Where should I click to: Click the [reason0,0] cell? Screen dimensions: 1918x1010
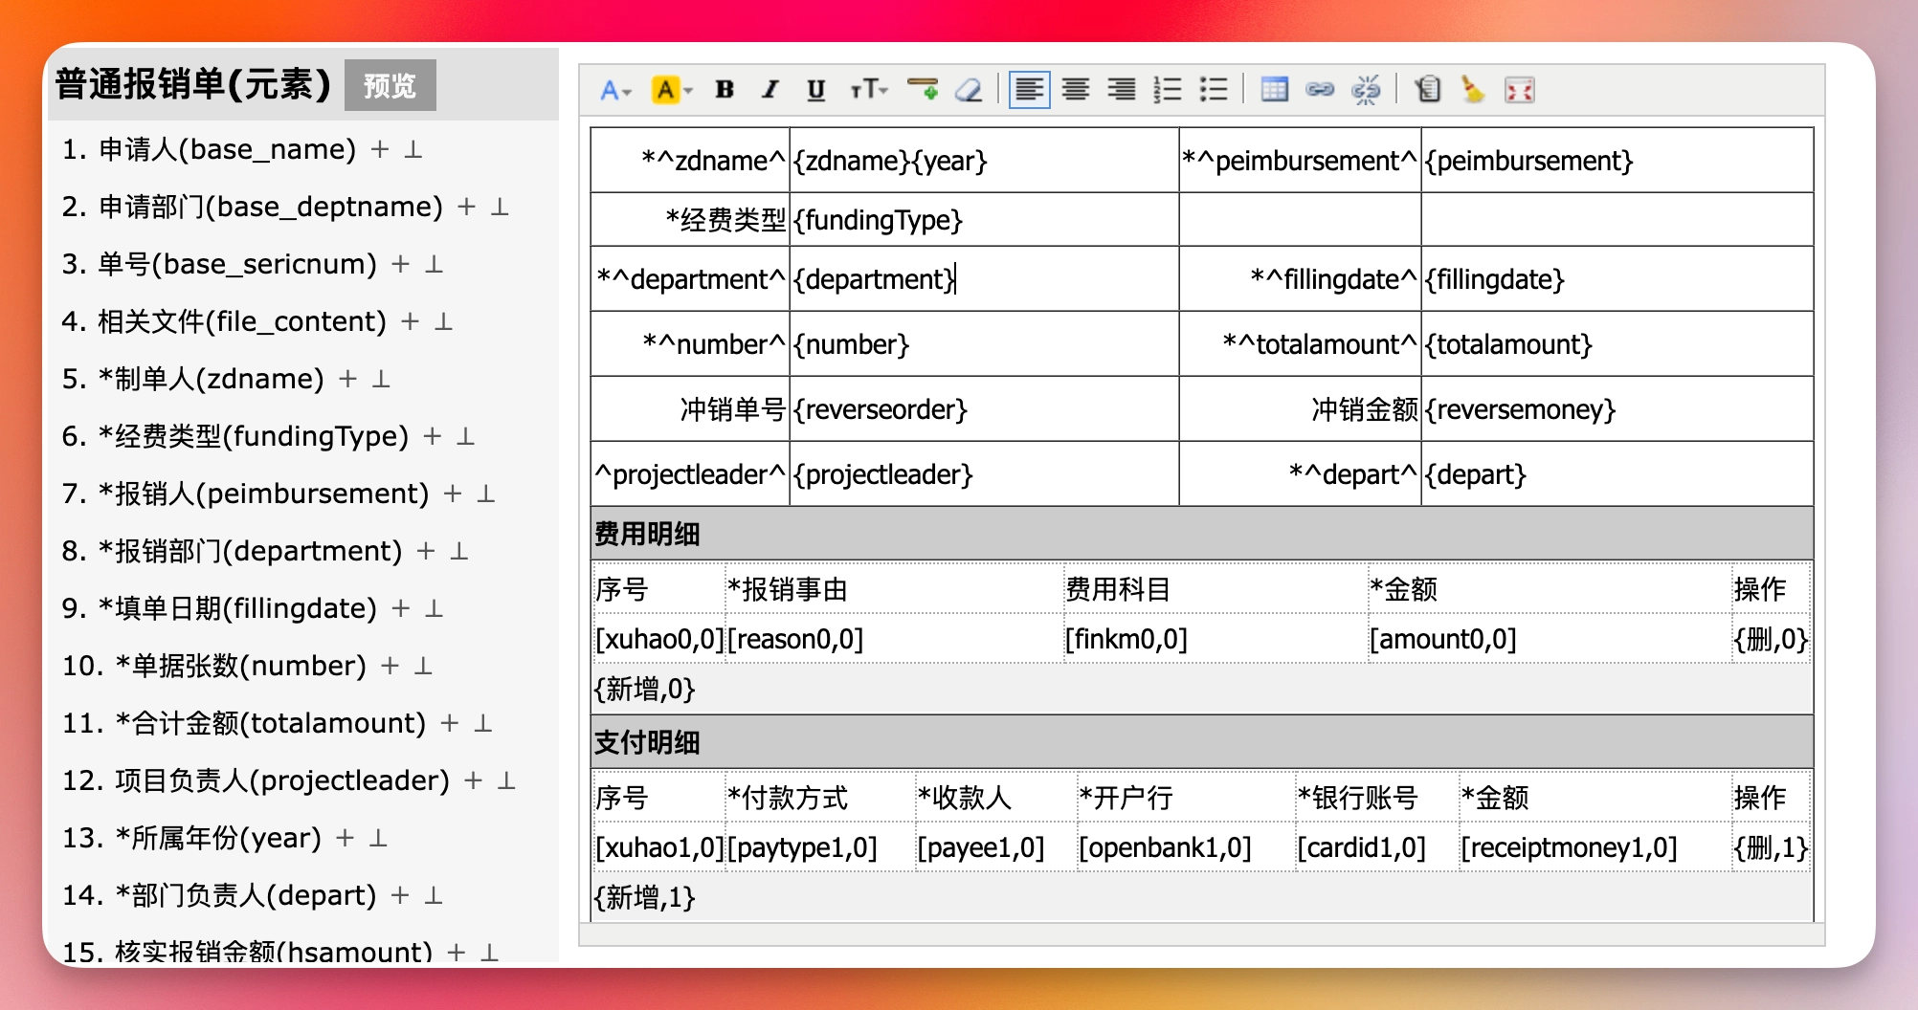[894, 639]
